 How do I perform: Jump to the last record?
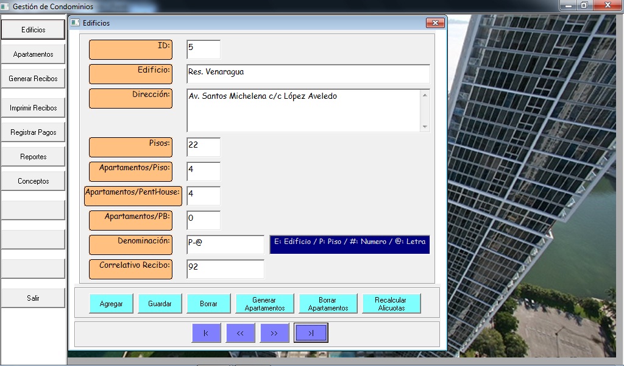coord(311,333)
